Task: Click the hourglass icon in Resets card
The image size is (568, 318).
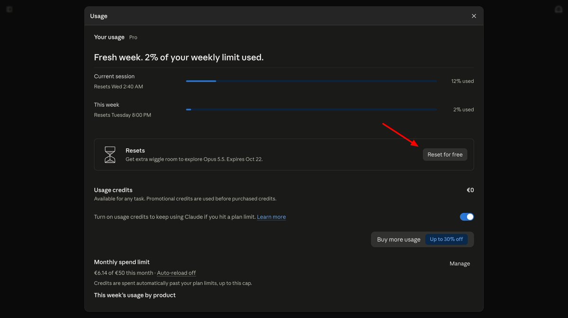Action: pyautogui.click(x=110, y=155)
